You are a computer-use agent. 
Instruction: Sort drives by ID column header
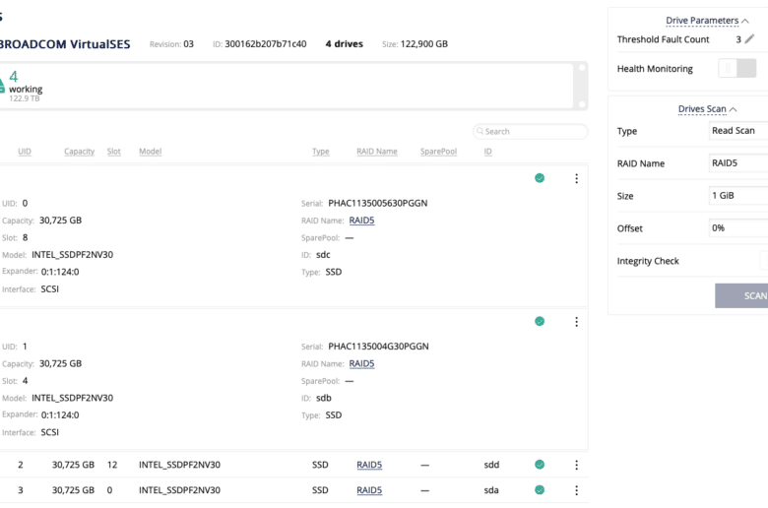point(487,152)
